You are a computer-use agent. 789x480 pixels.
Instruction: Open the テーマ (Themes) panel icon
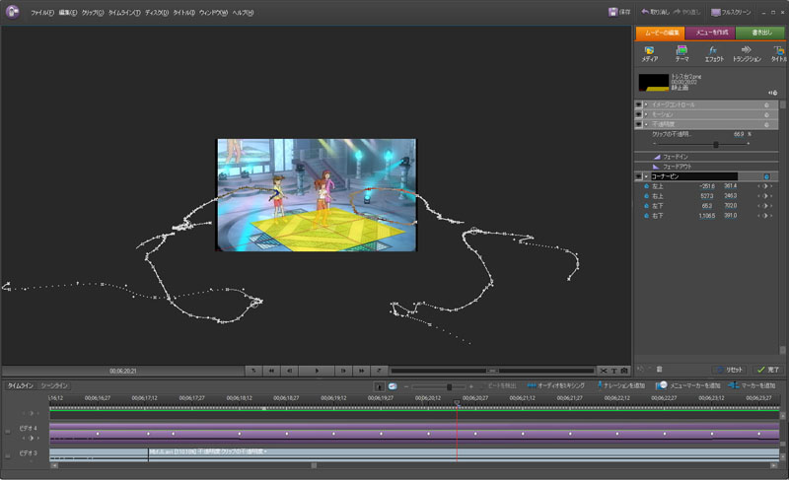coord(681,49)
